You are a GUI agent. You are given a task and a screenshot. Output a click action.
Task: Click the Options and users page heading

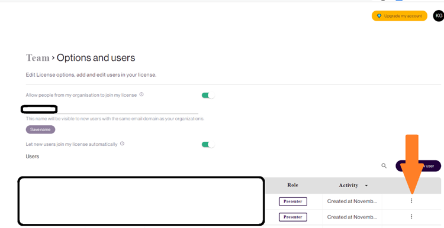pyautogui.click(x=96, y=58)
